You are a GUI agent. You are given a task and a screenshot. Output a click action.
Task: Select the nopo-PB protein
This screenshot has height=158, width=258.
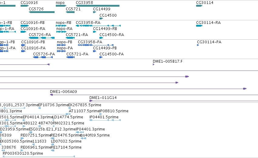click(x=61, y=45)
